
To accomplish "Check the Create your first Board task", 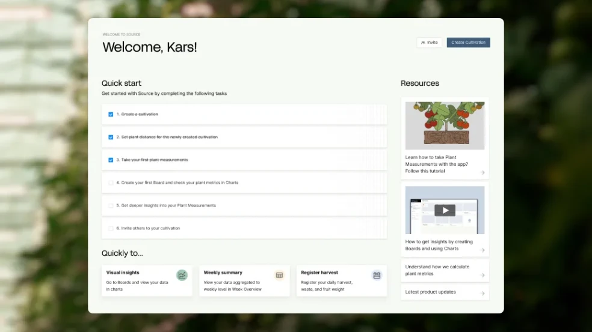I will pos(111,183).
